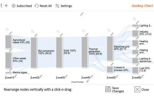
Task: Select the Electricity grid node bar
Action: [110, 49]
